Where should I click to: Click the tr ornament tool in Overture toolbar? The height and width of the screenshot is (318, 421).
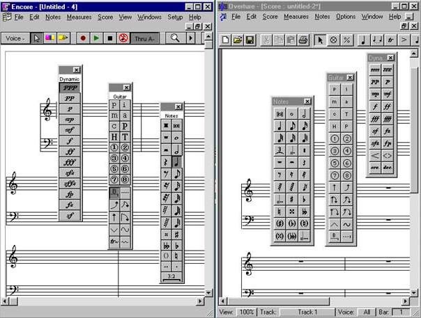tap(390, 40)
